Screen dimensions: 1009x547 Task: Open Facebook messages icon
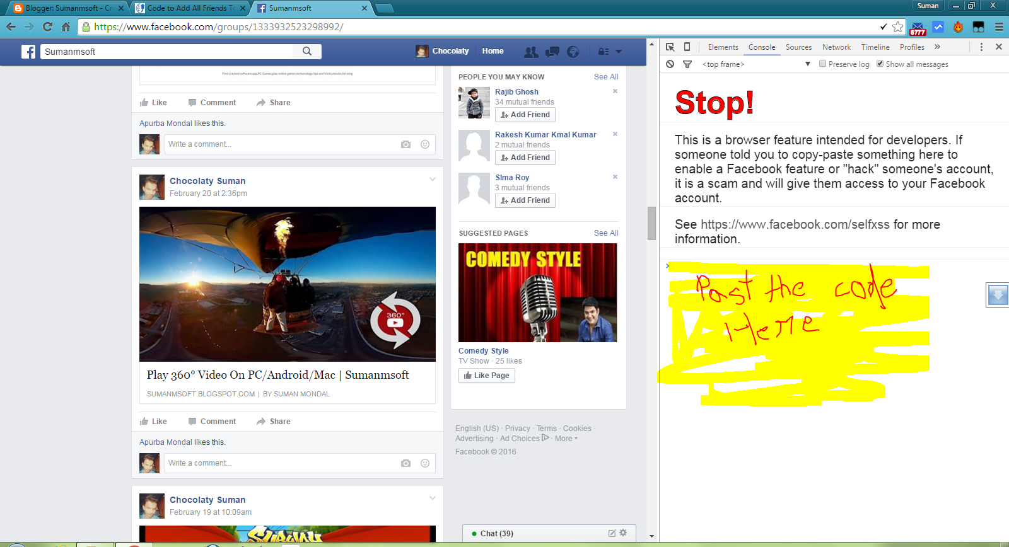click(552, 52)
